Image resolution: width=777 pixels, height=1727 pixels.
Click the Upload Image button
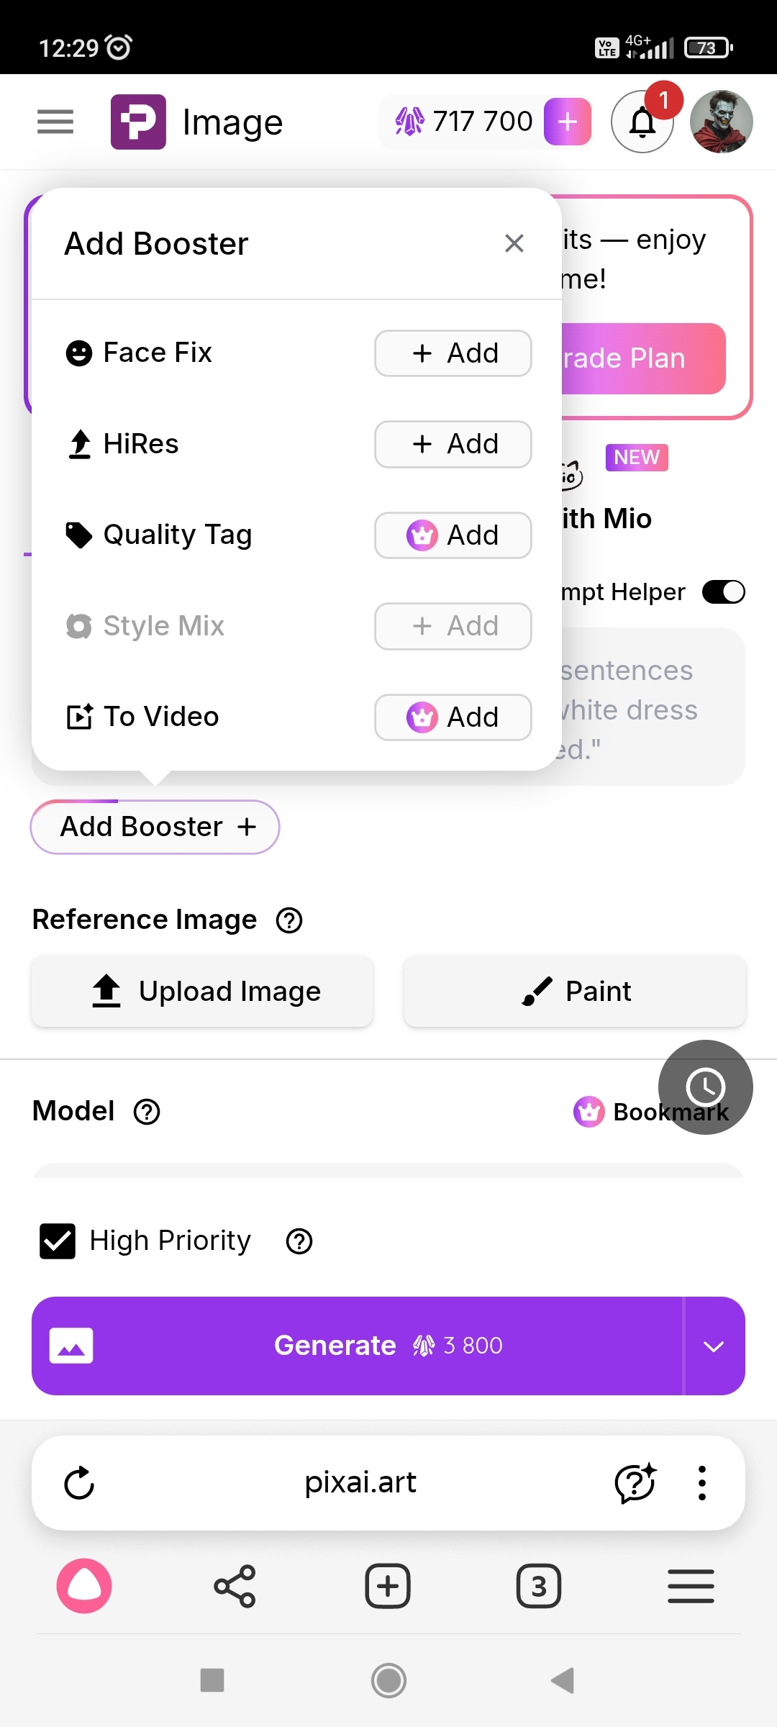click(x=202, y=992)
